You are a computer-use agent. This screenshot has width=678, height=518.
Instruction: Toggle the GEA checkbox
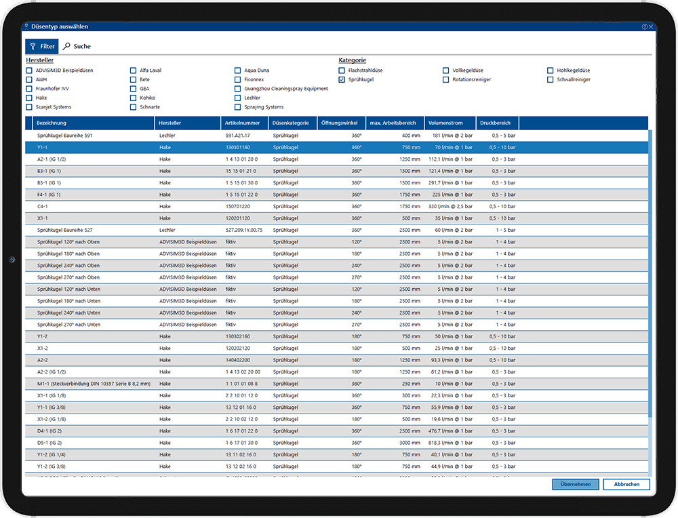coord(133,89)
